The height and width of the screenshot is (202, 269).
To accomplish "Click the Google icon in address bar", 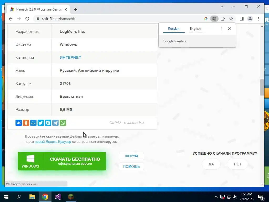I will 206,19.
